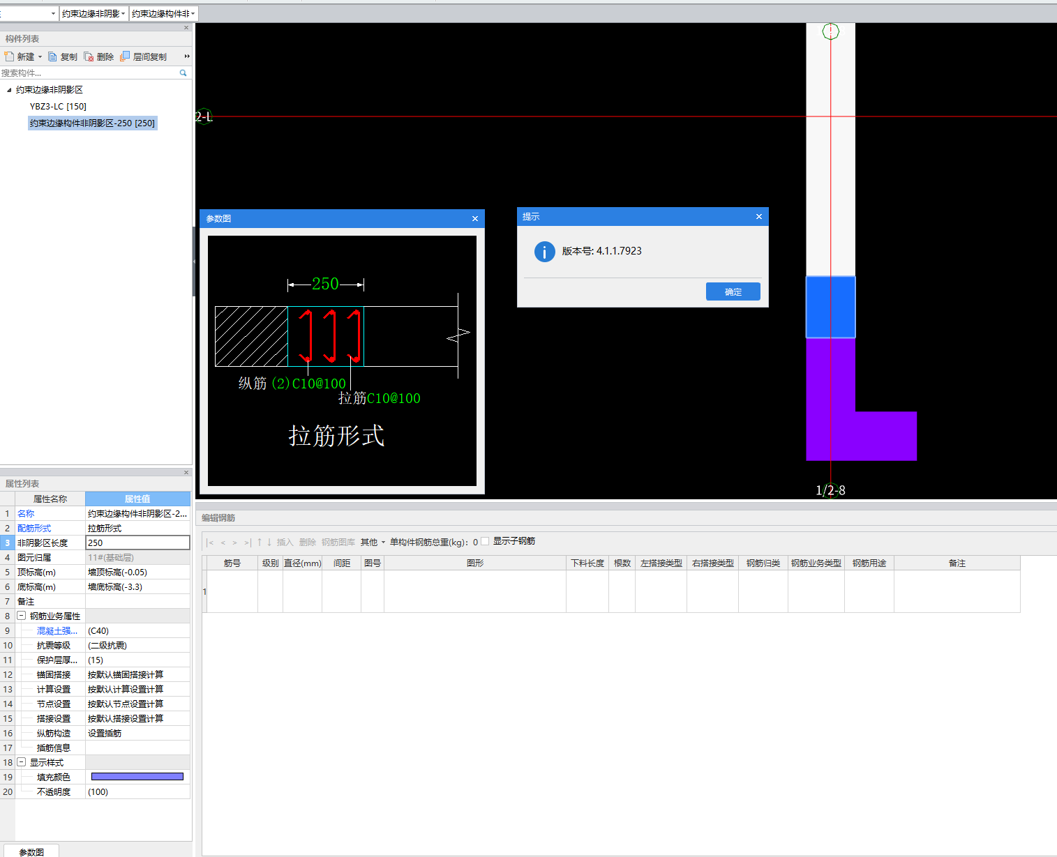Click the 非阴影区长度 value field 250

point(137,543)
